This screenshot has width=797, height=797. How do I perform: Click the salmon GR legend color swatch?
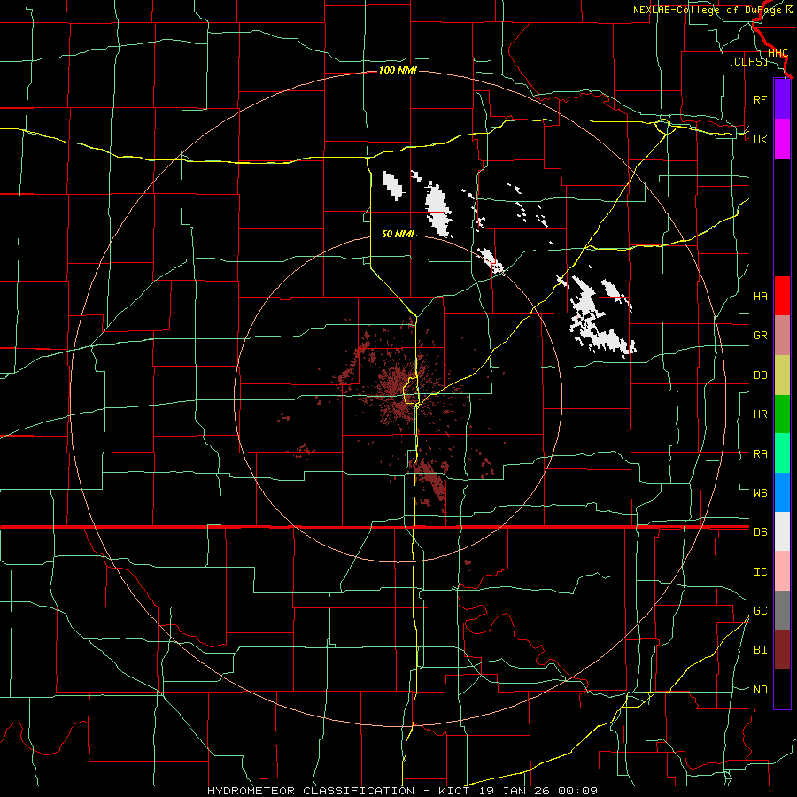(782, 335)
